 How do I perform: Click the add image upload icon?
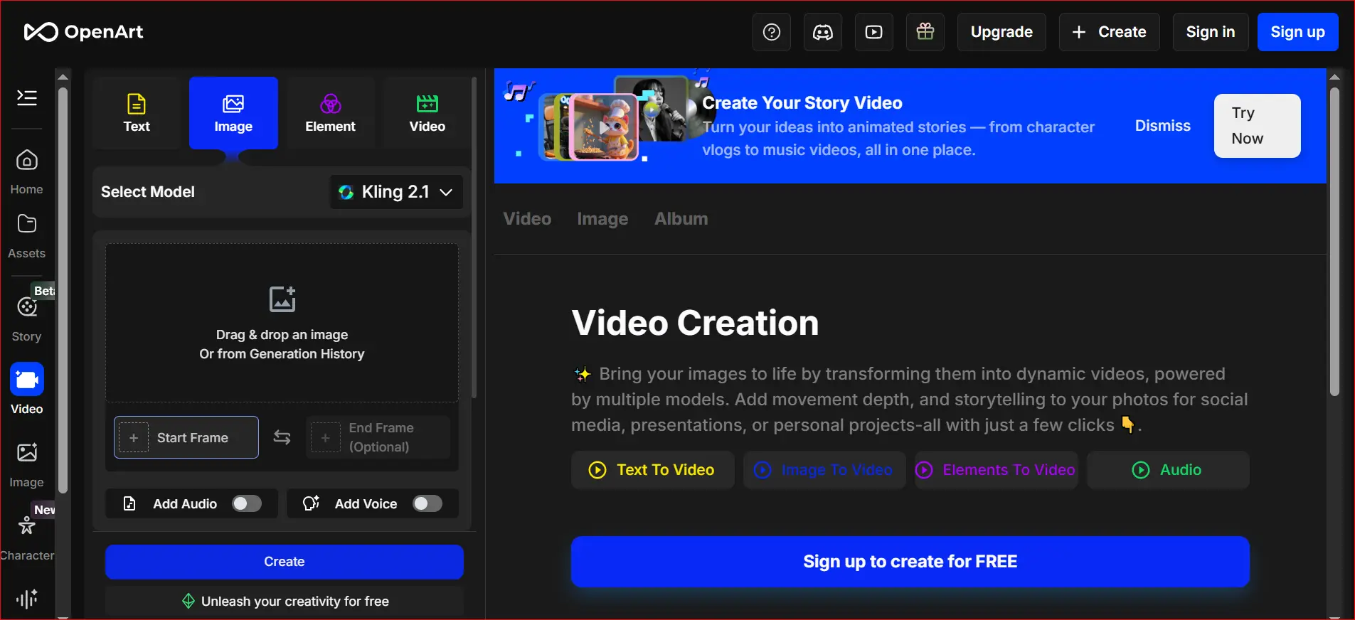pyautogui.click(x=282, y=299)
